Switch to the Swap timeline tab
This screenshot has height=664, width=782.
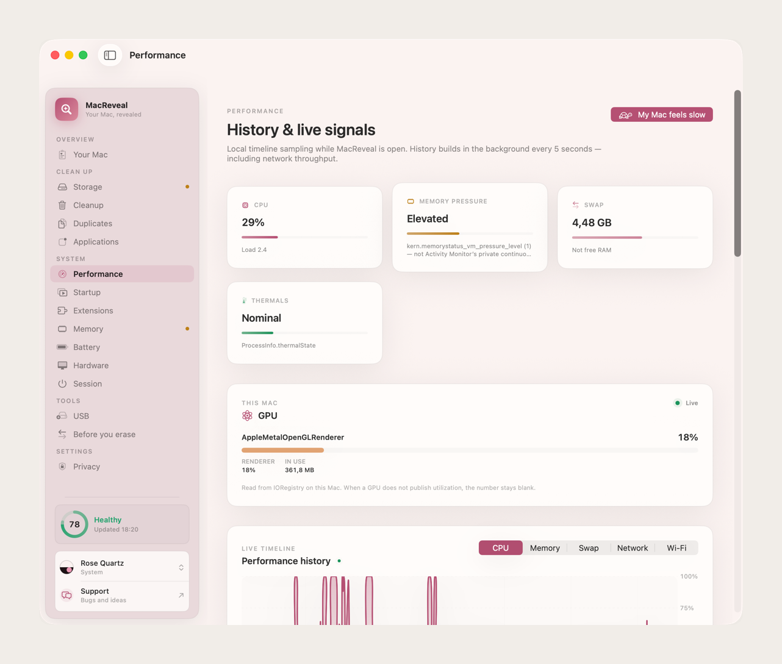coord(589,548)
